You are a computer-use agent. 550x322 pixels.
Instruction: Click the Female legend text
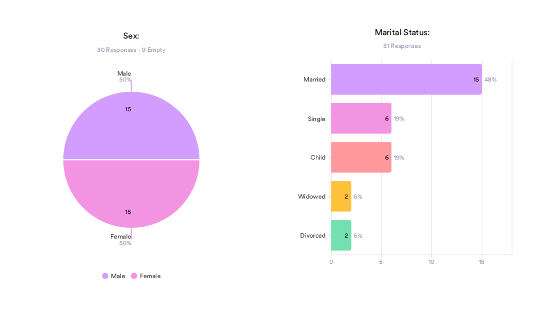pos(150,276)
